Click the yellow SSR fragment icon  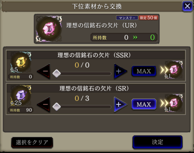pyautogui.click(x=21, y=62)
